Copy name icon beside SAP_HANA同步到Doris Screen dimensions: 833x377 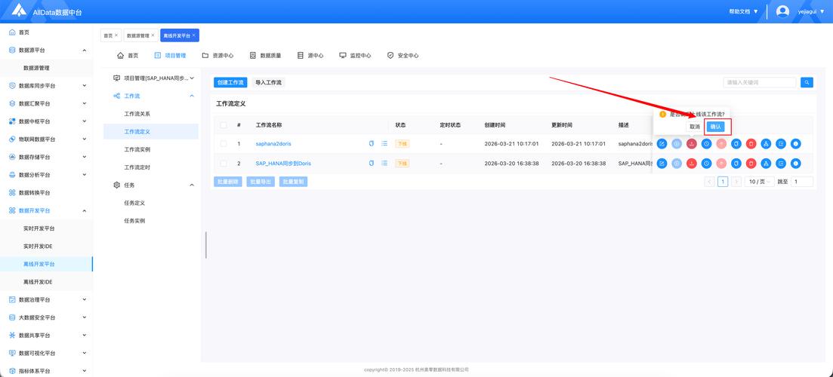coord(372,164)
